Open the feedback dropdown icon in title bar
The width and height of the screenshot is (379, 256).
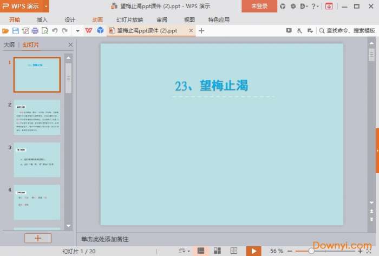tap(304, 6)
